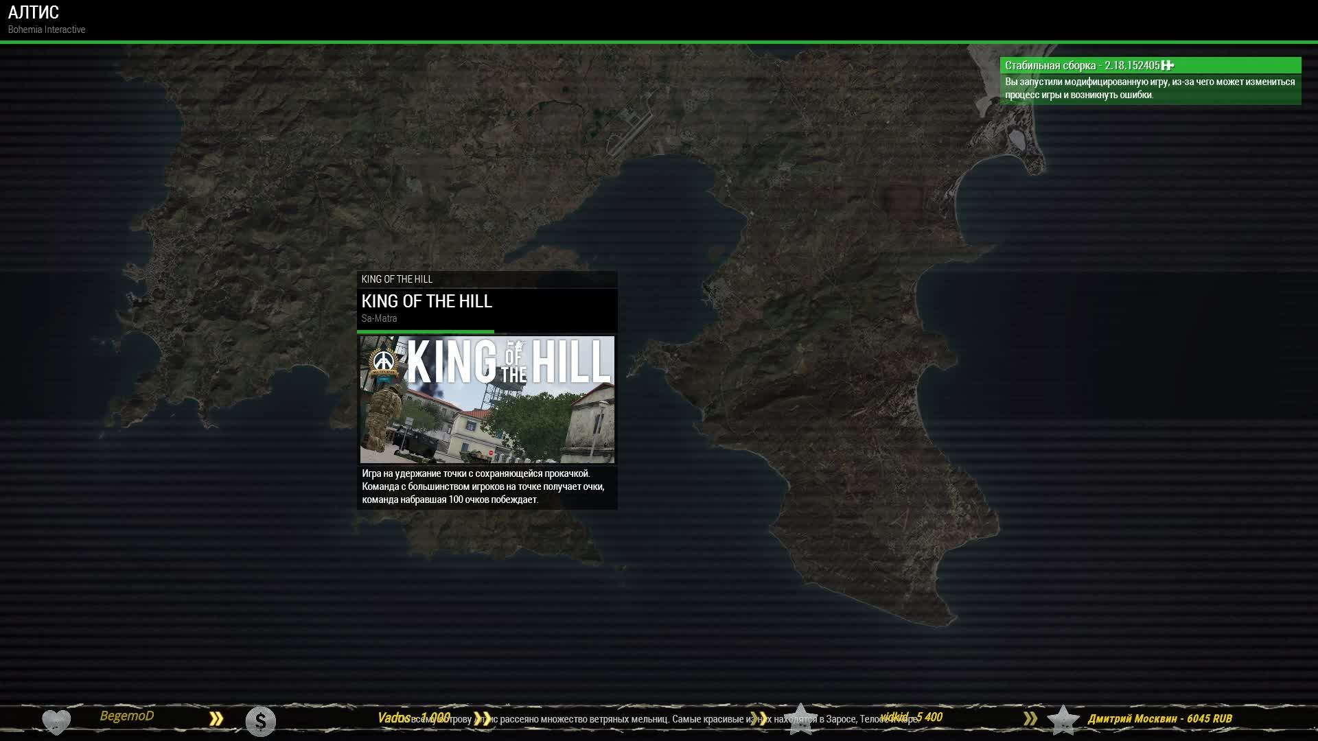
Task: Click the peace emblem in King of the Hill banner
Action: point(384,362)
